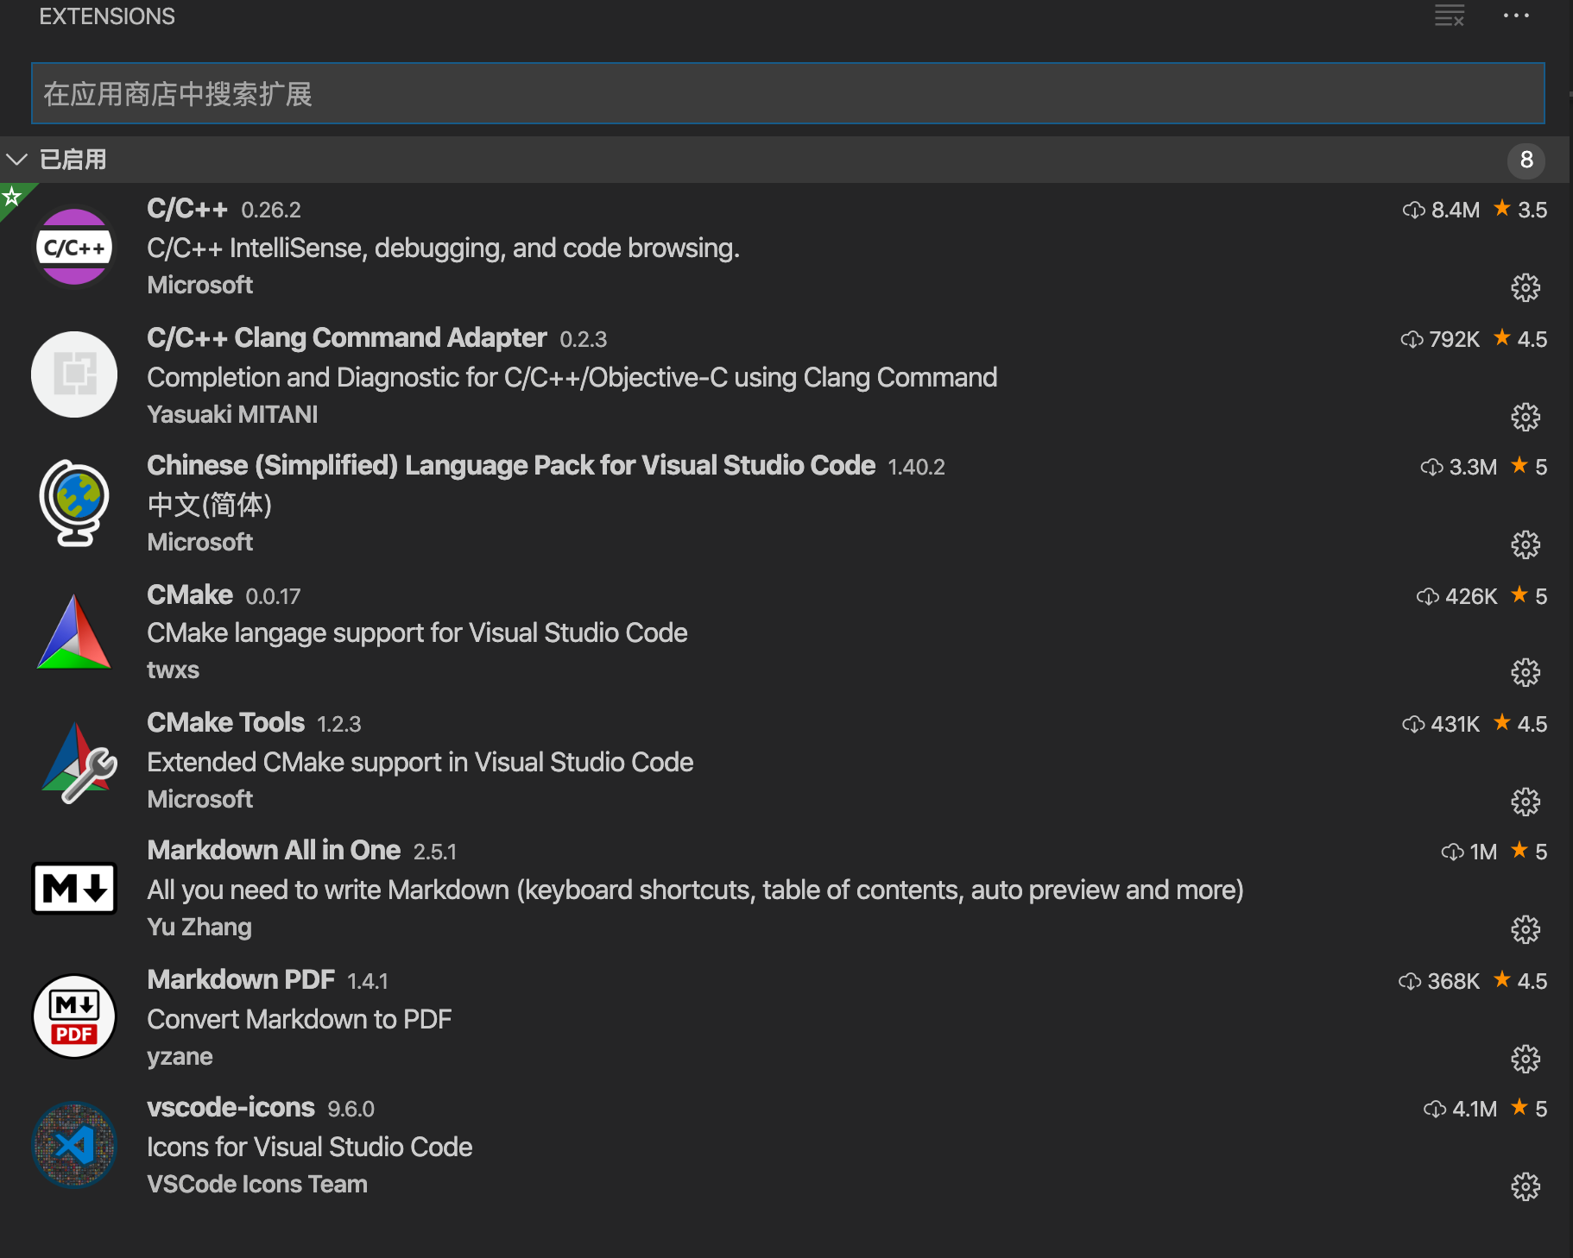
Task: Click the C/C++ Clang Command Adapter icon
Action: (74, 374)
